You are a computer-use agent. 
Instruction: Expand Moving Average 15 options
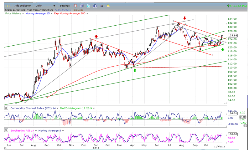point(51,13)
